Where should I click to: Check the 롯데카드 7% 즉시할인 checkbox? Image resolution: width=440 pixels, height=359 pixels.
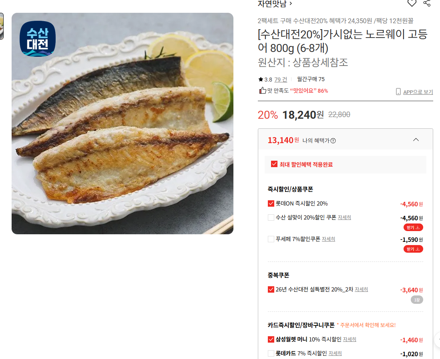[271, 353]
